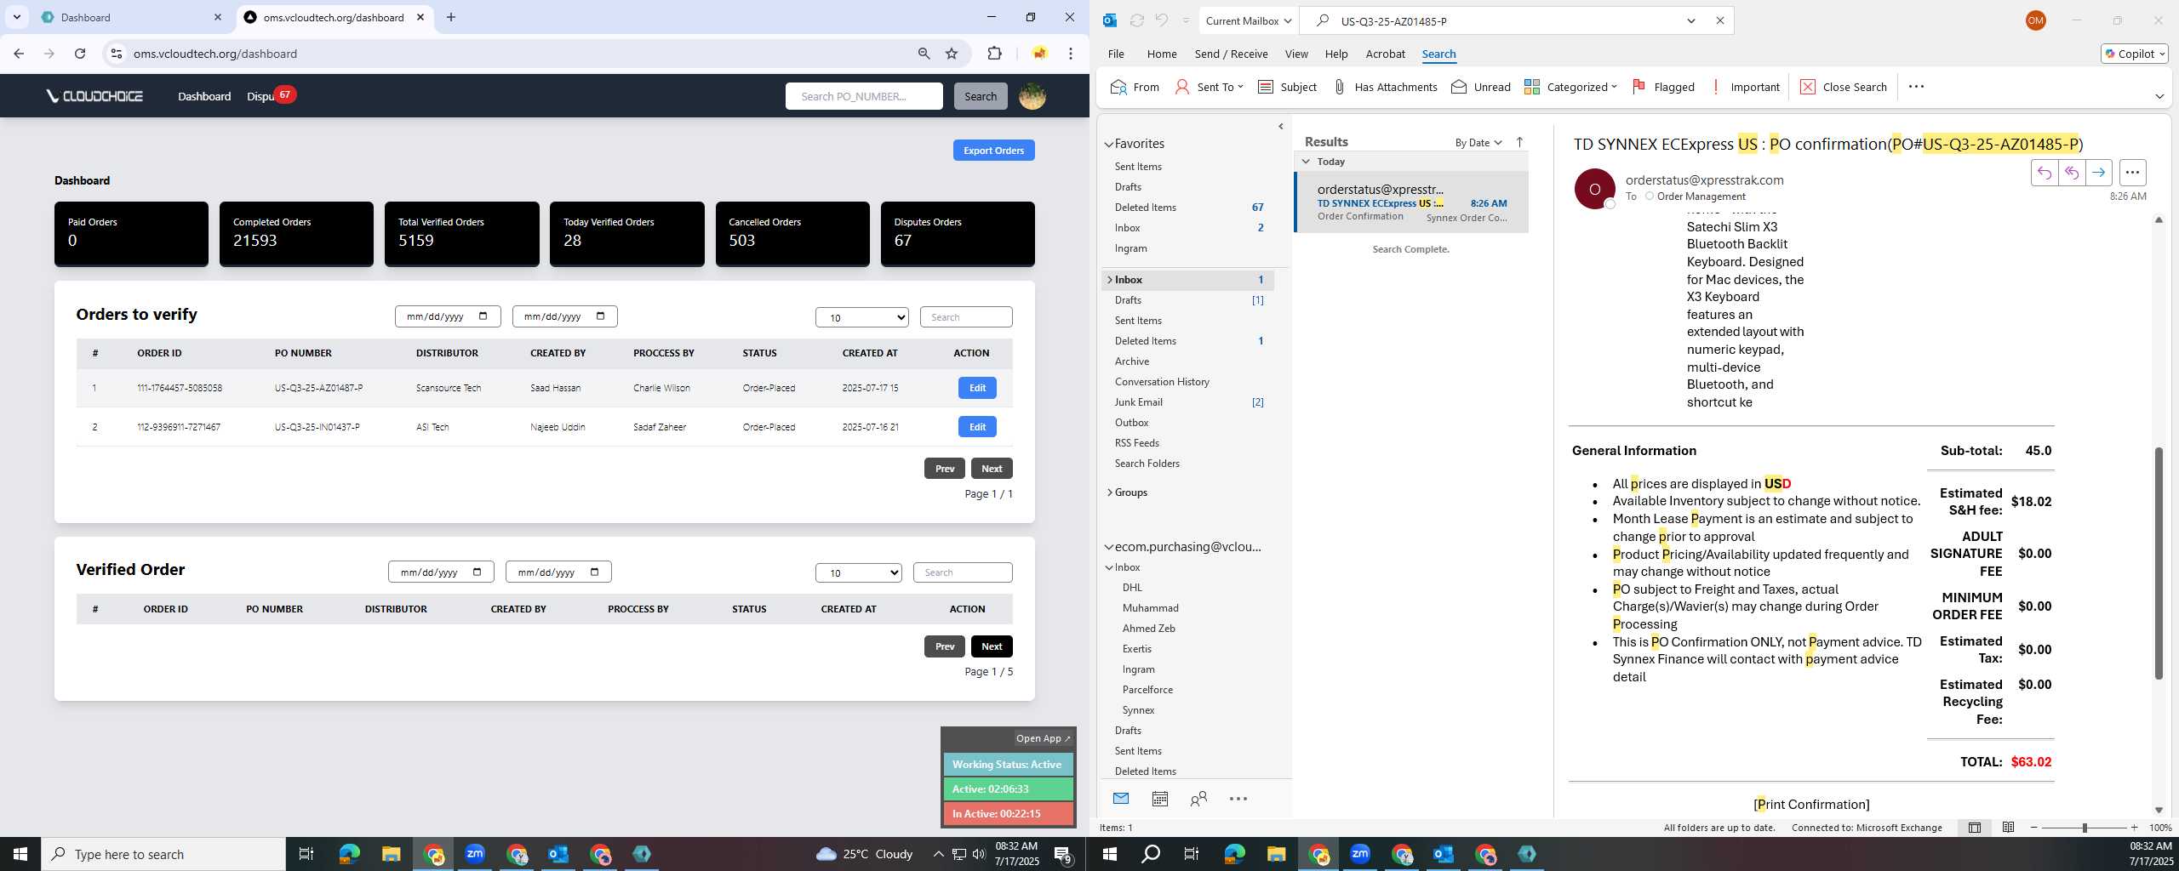Collapse the Today group in Results
Image resolution: width=2179 pixels, height=871 pixels.
(1306, 161)
